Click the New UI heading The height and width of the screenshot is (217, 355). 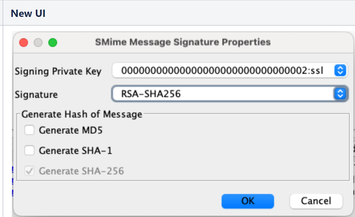[28, 13]
